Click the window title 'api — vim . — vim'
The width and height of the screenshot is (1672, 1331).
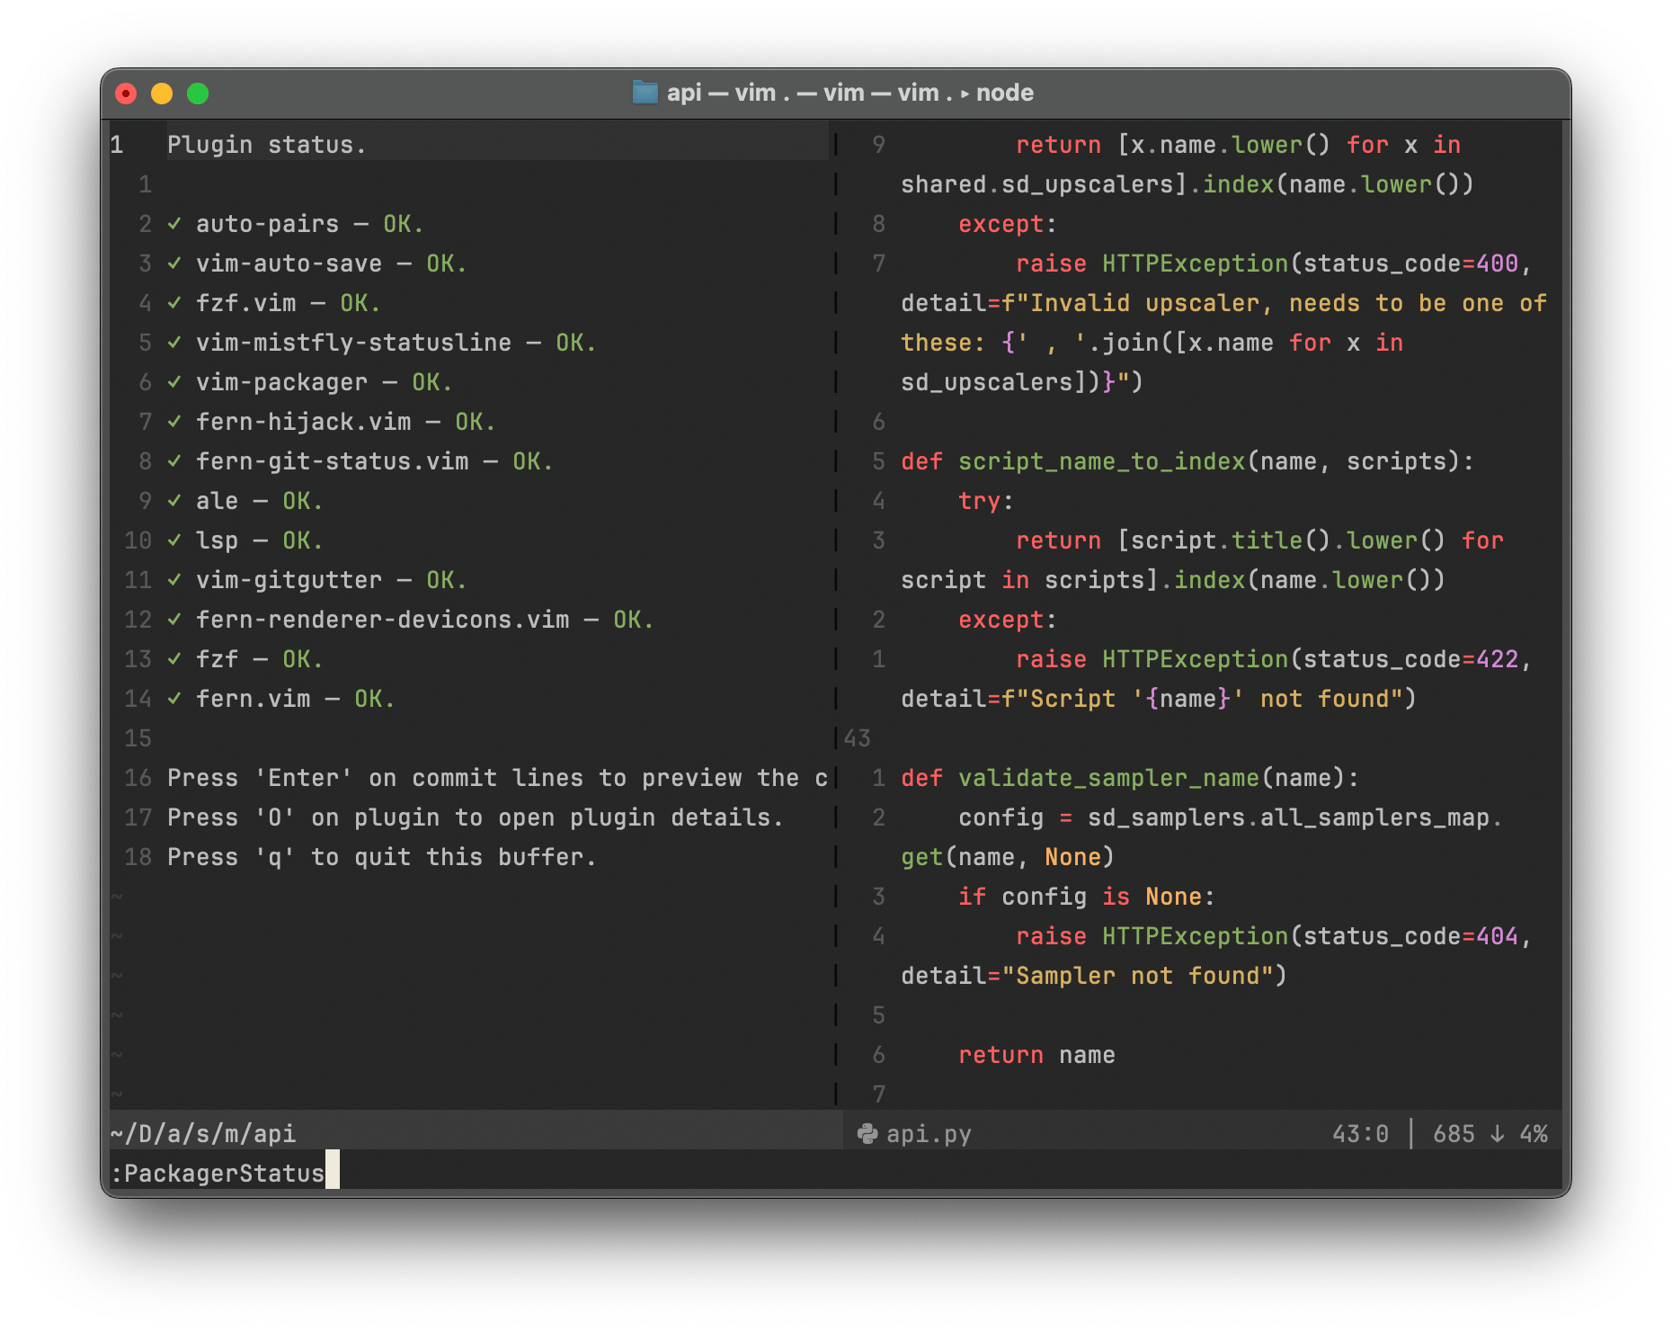[x=850, y=93]
